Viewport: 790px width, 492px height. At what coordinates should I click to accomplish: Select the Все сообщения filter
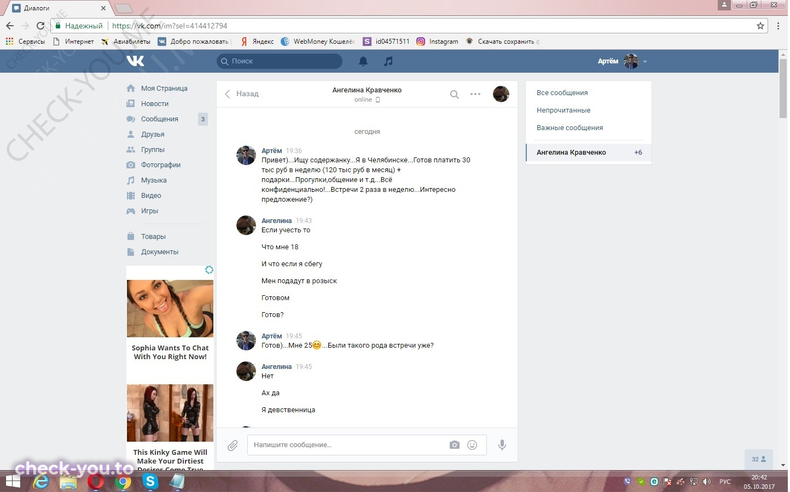562,93
